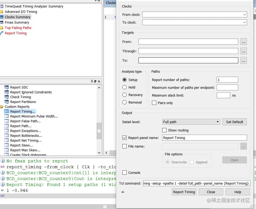Click the "No fmax paths to report" message

(37, 161)
